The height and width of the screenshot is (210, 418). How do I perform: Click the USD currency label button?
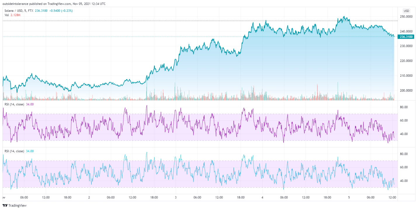point(406,11)
